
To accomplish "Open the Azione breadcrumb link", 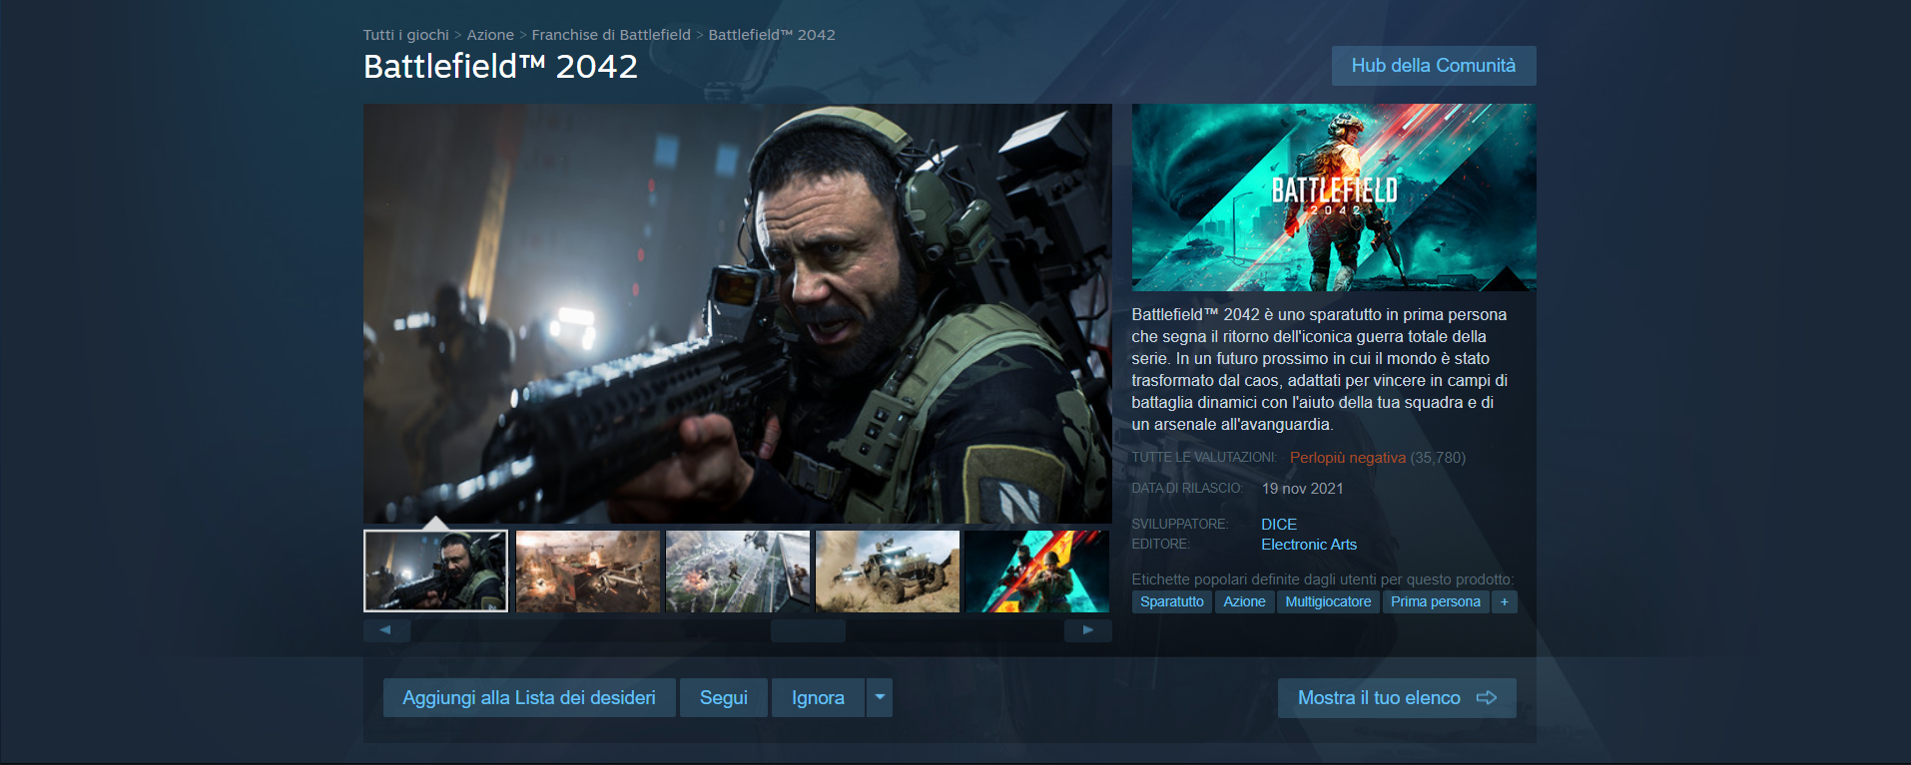I will pos(490,35).
